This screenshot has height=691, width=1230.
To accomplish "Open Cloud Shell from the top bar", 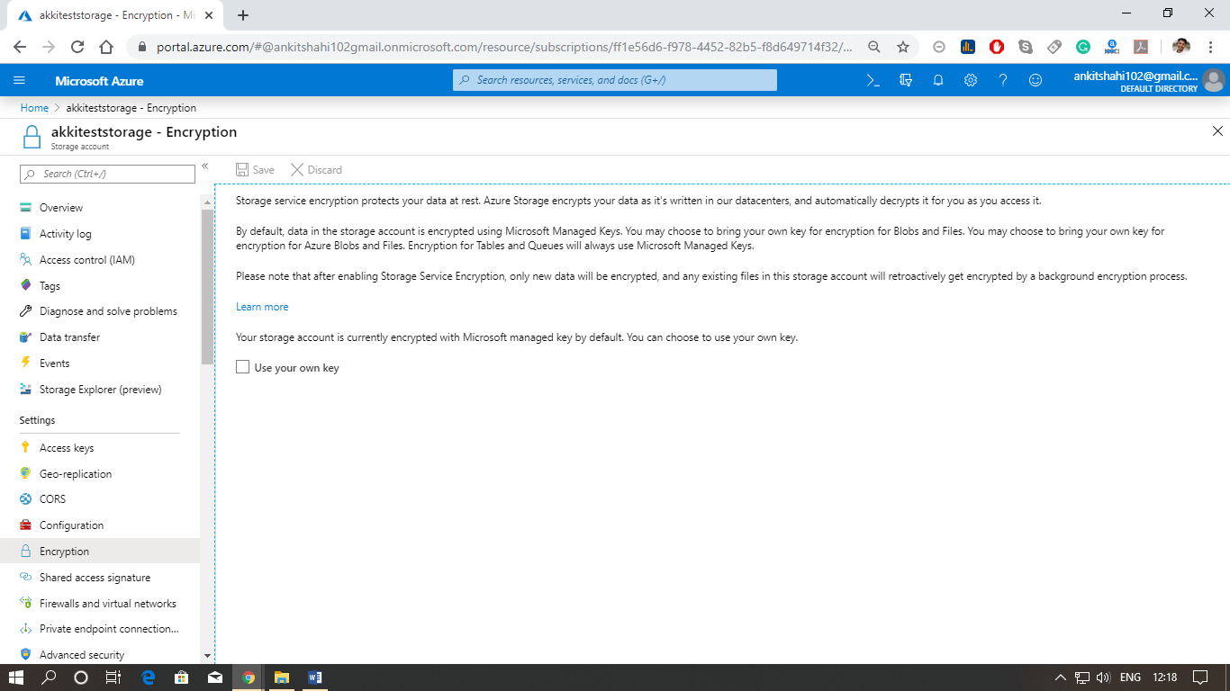I will (873, 80).
